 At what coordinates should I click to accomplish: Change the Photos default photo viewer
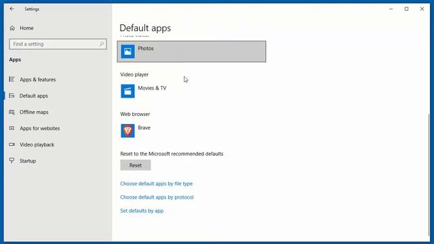coord(191,52)
